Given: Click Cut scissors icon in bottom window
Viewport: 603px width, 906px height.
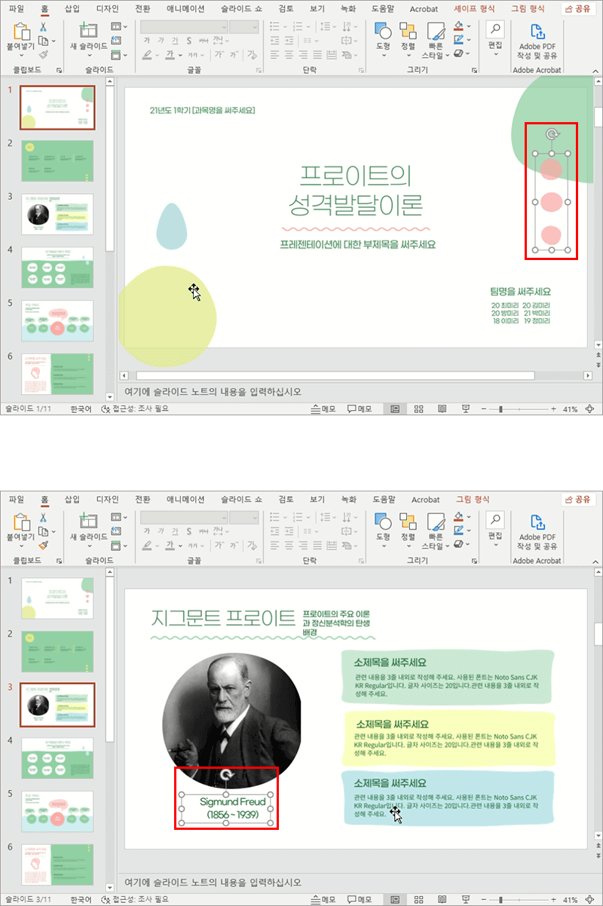Looking at the screenshot, I should (43, 517).
